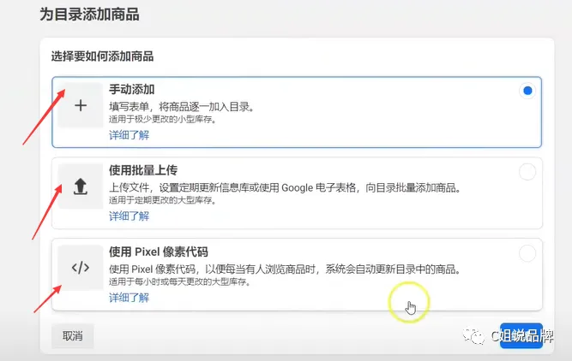Click the 使用 Pixel 像素代码 option title

tap(159, 252)
